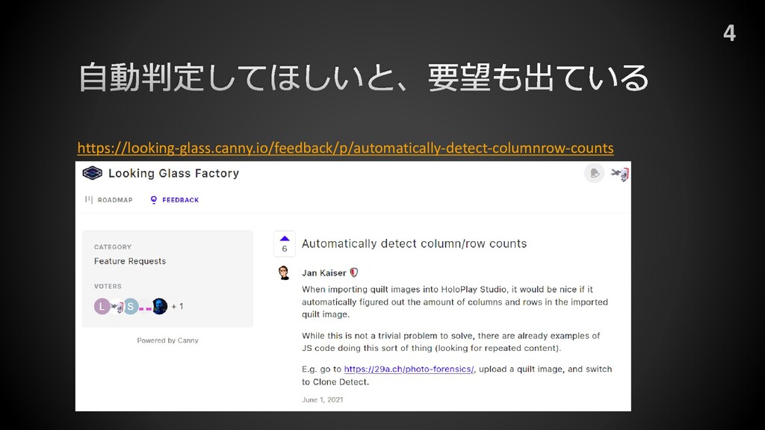Click Jan Kaiser's avatar
The width and height of the screenshot is (765, 430).
[x=284, y=272]
